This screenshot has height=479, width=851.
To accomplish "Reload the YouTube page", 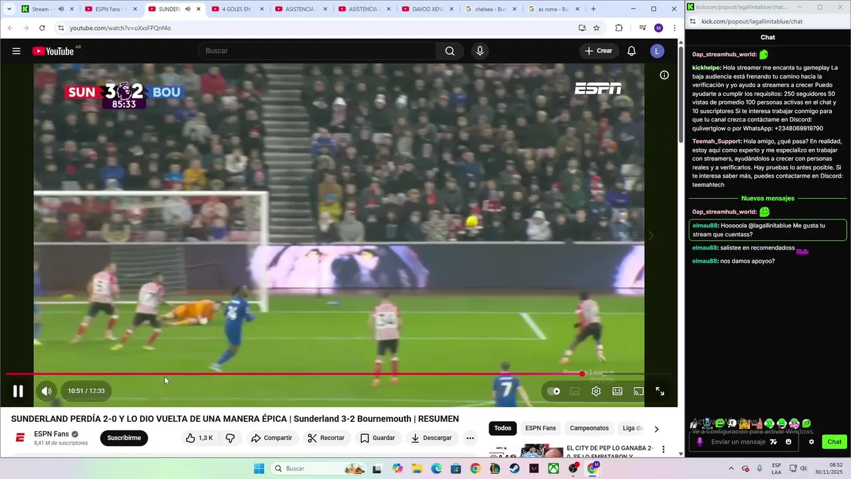I will tap(42, 28).
